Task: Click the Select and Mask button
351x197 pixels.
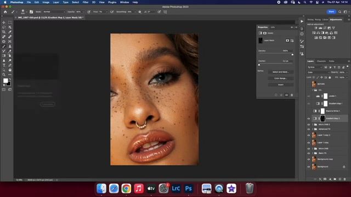Action: pyautogui.click(x=281, y=72)
